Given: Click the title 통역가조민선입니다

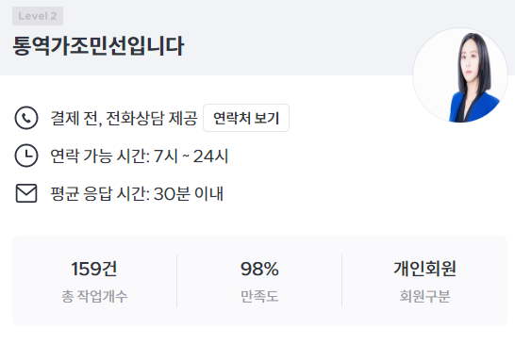Looking at the screenshot, I should point(98,45).
